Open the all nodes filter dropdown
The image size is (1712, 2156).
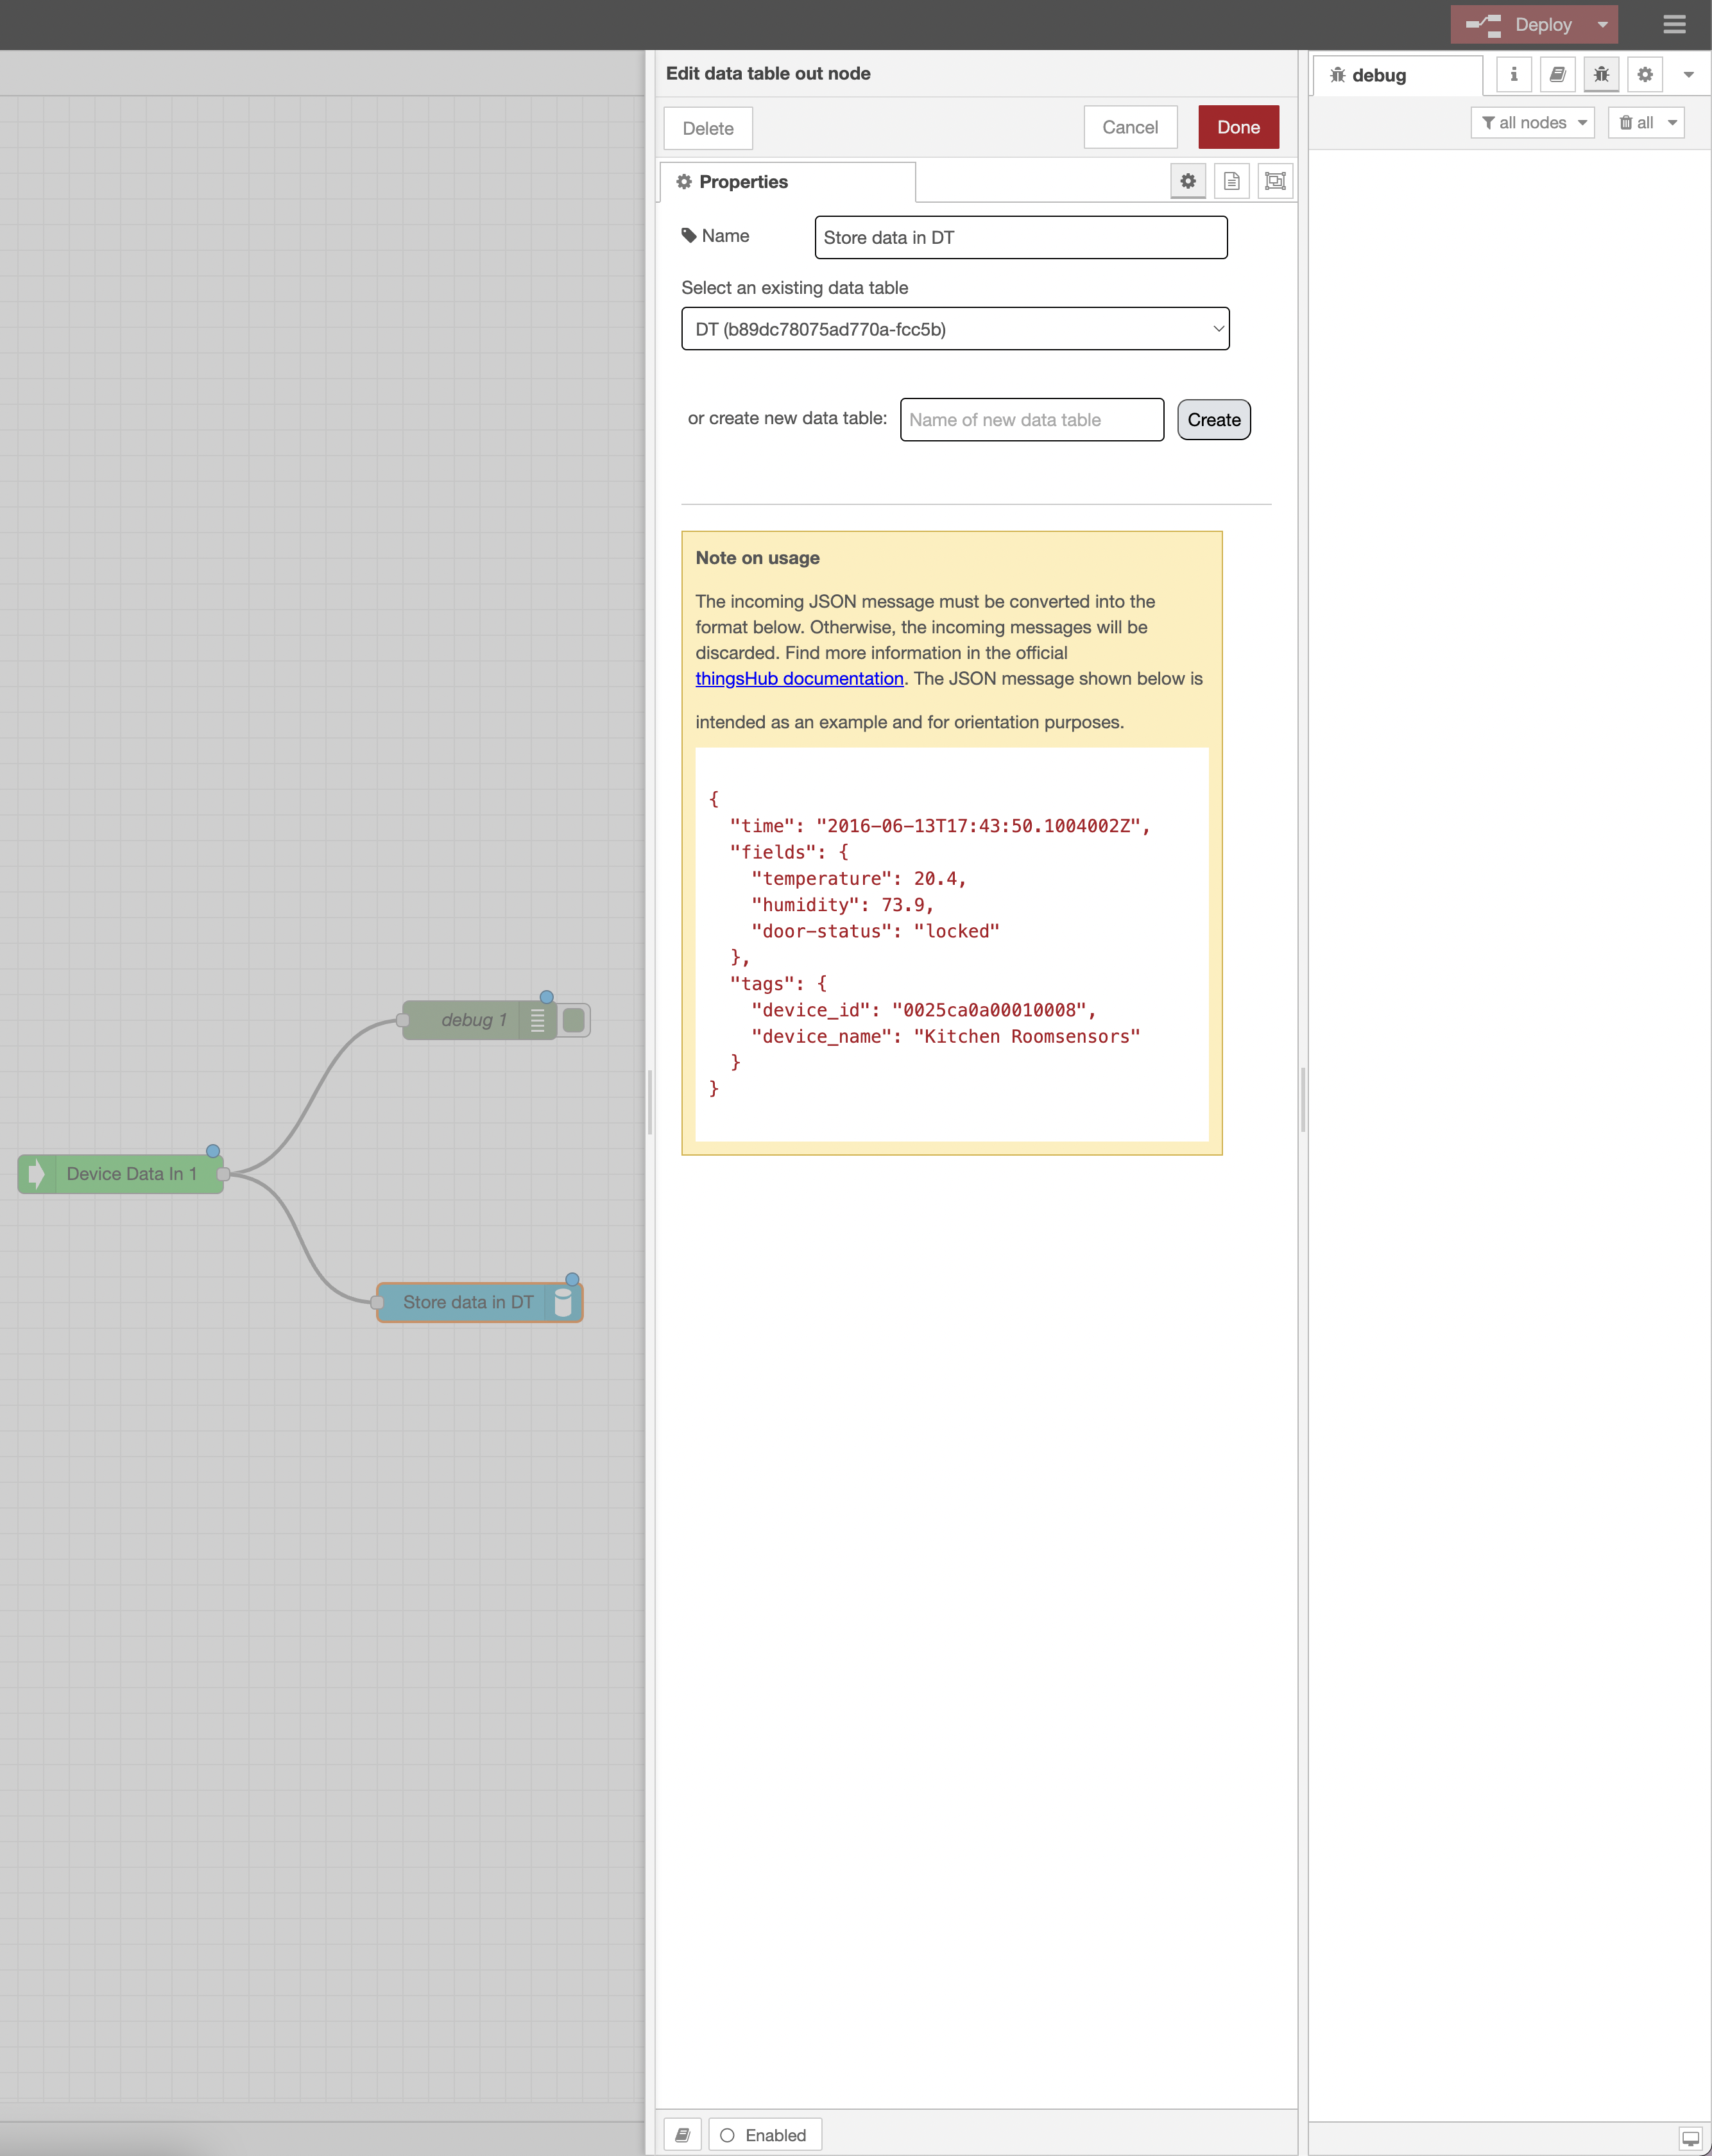pyautogui.click(x=1533, y=123)
